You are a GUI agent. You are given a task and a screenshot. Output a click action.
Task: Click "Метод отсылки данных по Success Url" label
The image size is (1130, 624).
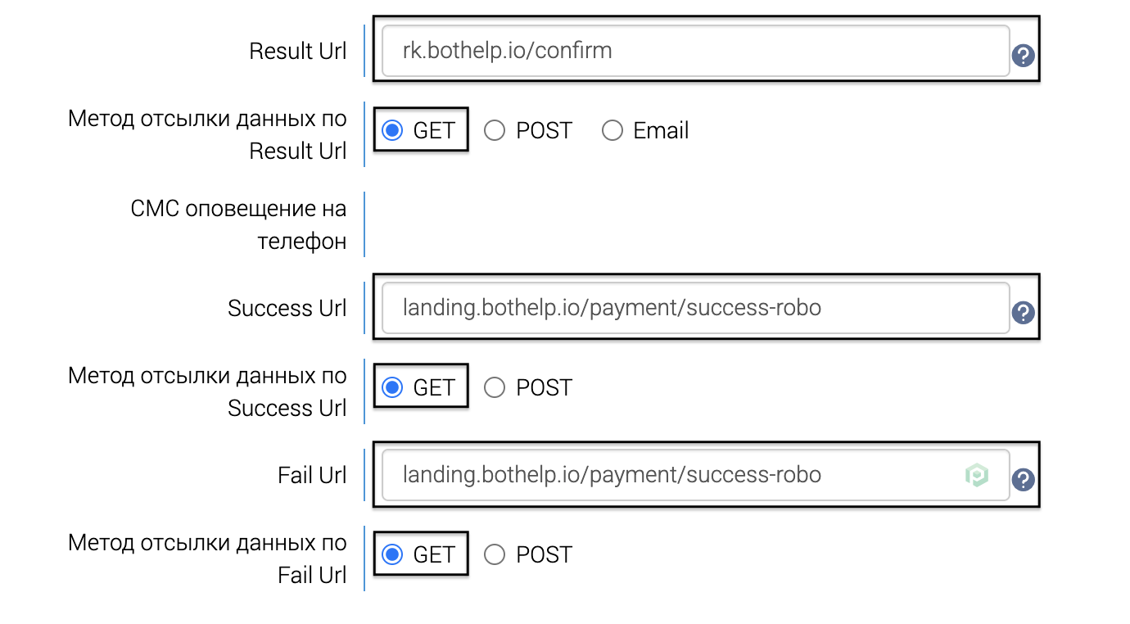pos(207,391)
